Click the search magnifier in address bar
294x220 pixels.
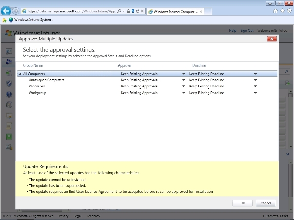coord(119,11)
